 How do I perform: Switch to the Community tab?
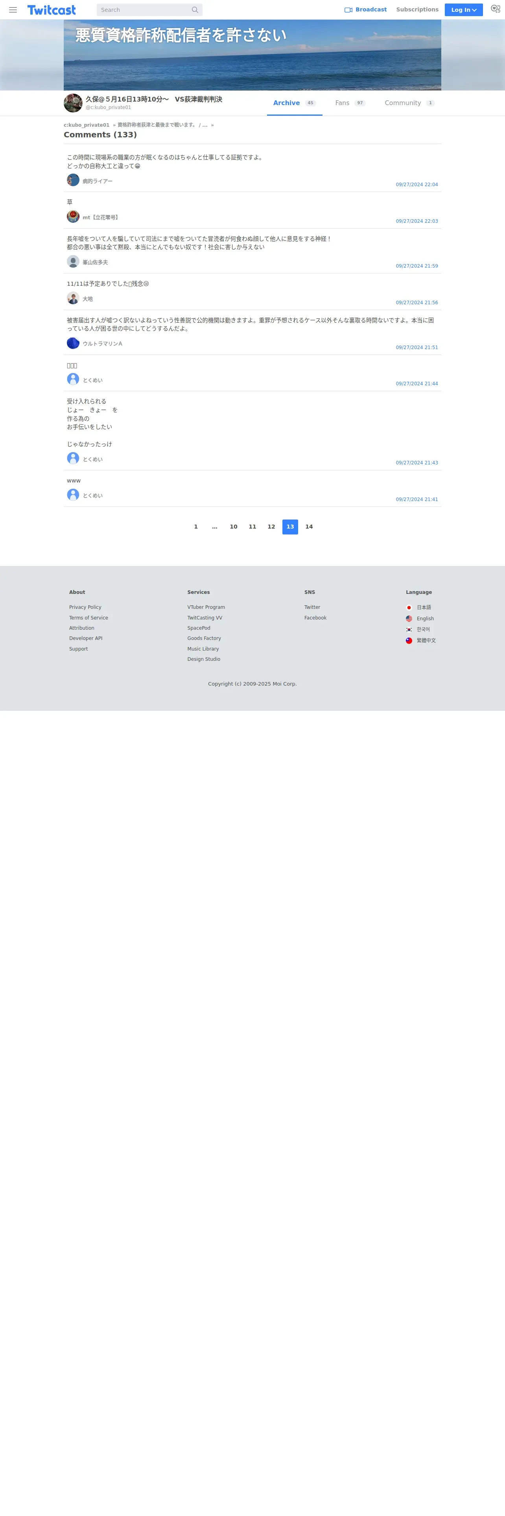coord(410,103)
